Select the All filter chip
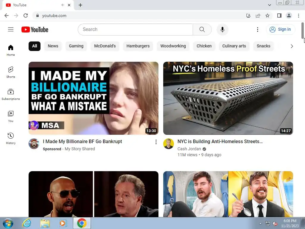This screenshot has height=229, width=305. (x=35, y=46)
